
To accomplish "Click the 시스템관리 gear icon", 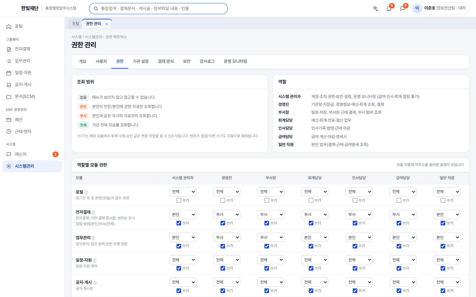I will point(9,166).
